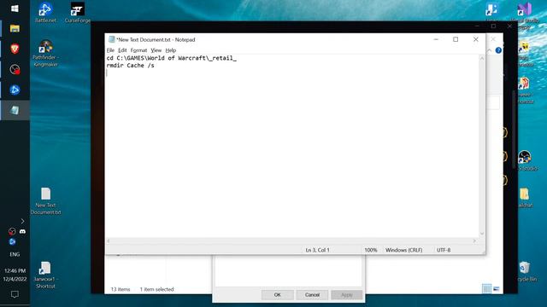
Task: Open the Help menu in Notepad
Action: coord(171,50)
